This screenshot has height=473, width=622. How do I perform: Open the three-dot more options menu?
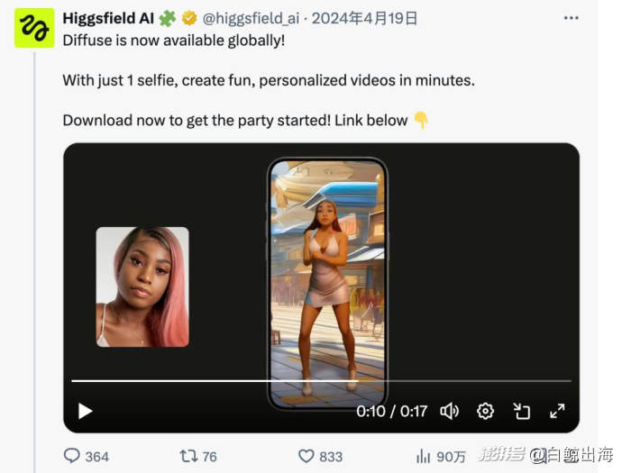[x=571, y=17]
